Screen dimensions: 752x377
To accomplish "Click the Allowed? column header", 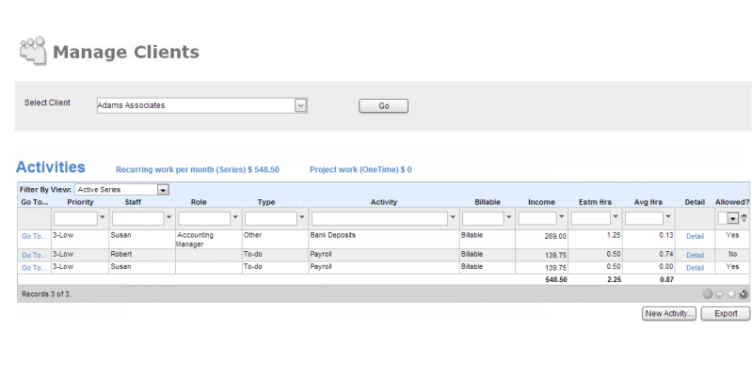I will point(732,202).
